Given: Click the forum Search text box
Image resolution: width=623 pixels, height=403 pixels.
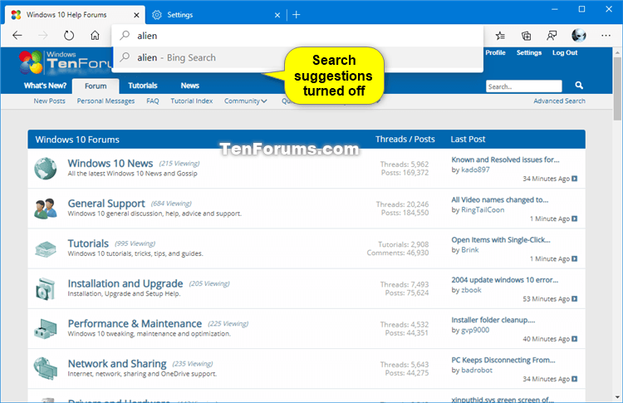Looking at the screenshot, I should [x=523, y=86].
